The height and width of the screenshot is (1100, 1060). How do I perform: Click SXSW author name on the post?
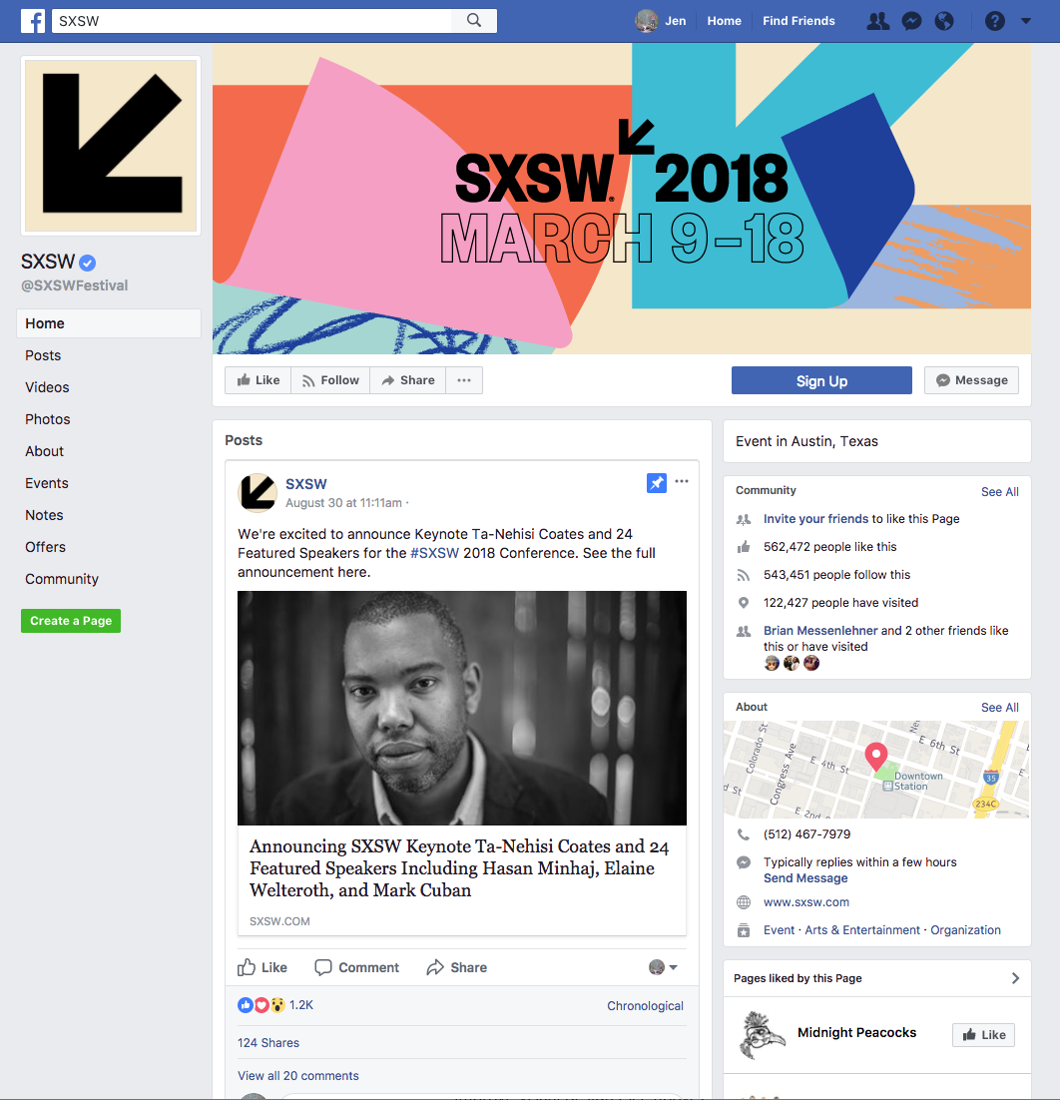305,484
